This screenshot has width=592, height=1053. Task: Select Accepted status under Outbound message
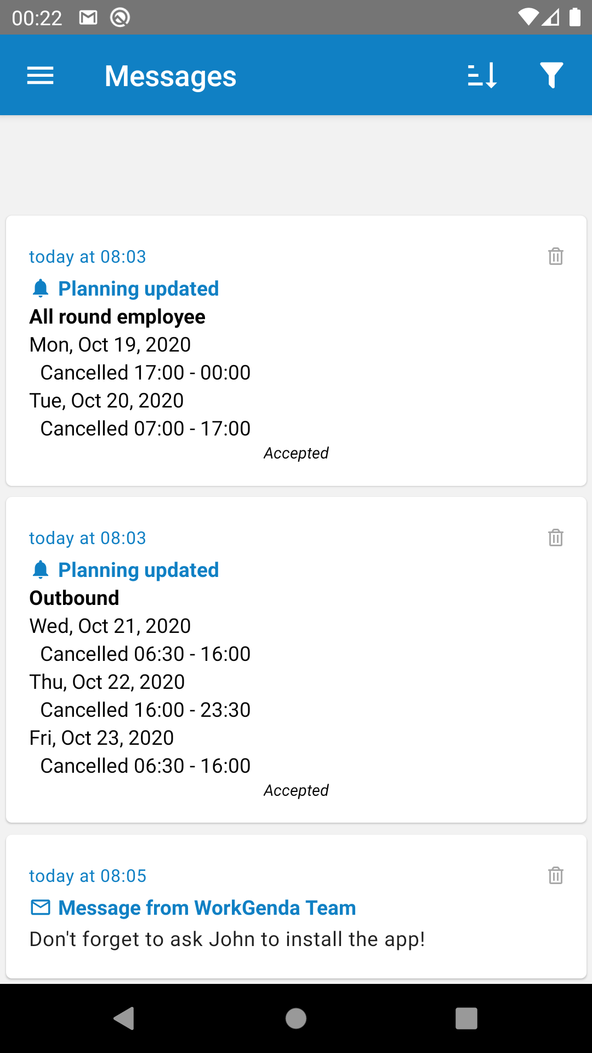tap(296, 790)
